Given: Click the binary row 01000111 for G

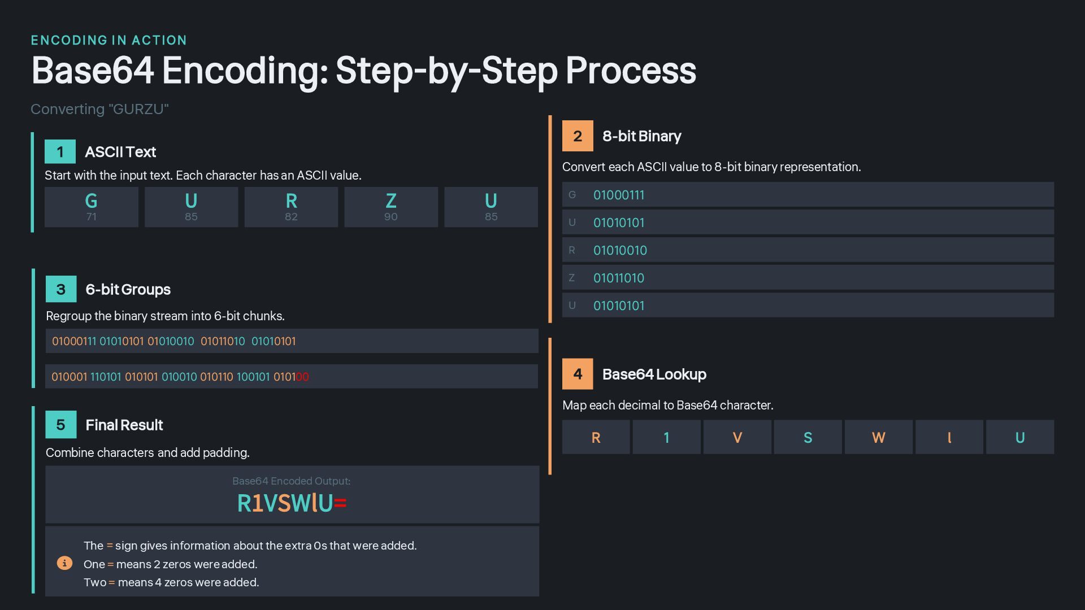Looking at the screenshot, I should tap(808, 195).
